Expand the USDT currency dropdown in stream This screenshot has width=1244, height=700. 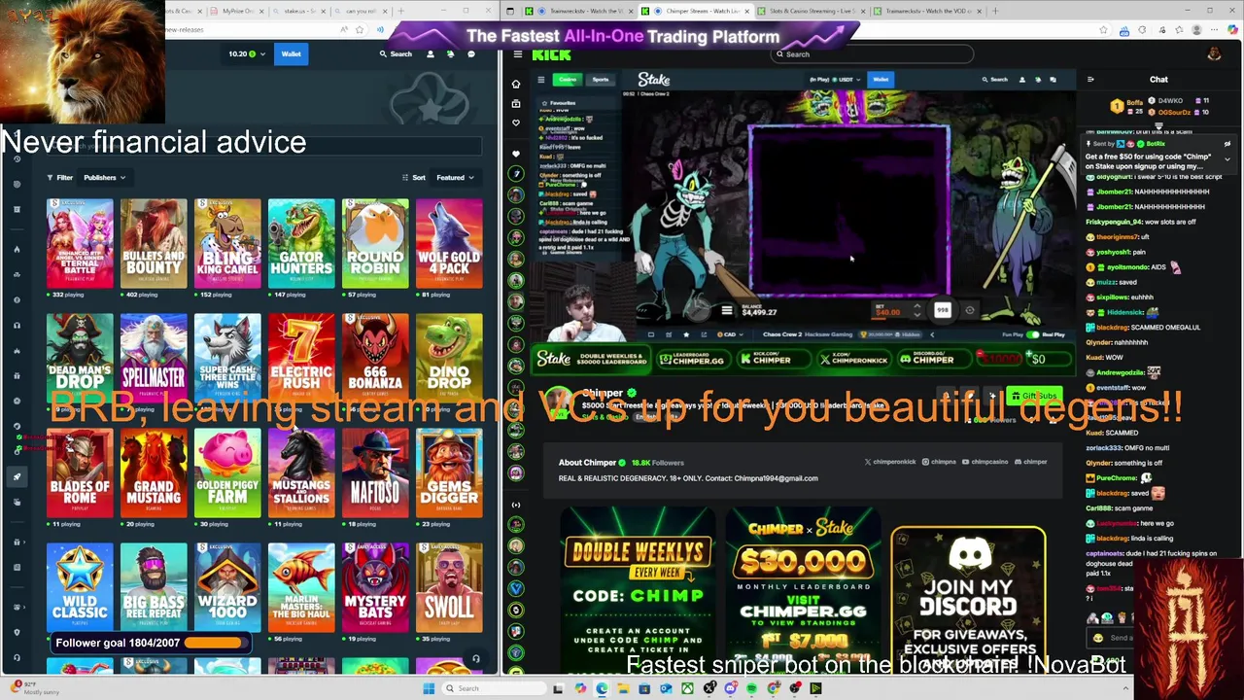[x=846, y=80]
